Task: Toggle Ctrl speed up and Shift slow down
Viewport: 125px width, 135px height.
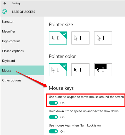Action: 53,117
